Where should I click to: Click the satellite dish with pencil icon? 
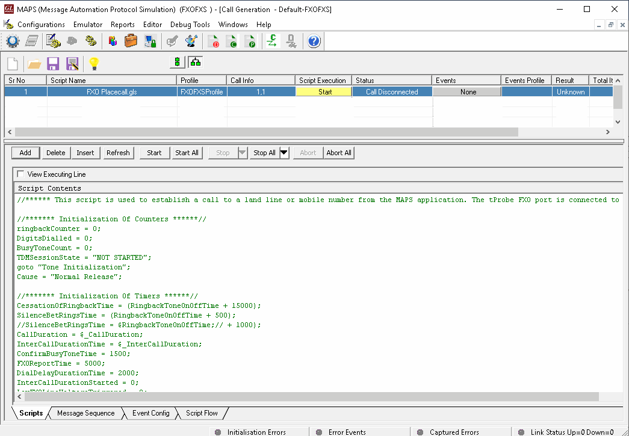coord(191,41)
